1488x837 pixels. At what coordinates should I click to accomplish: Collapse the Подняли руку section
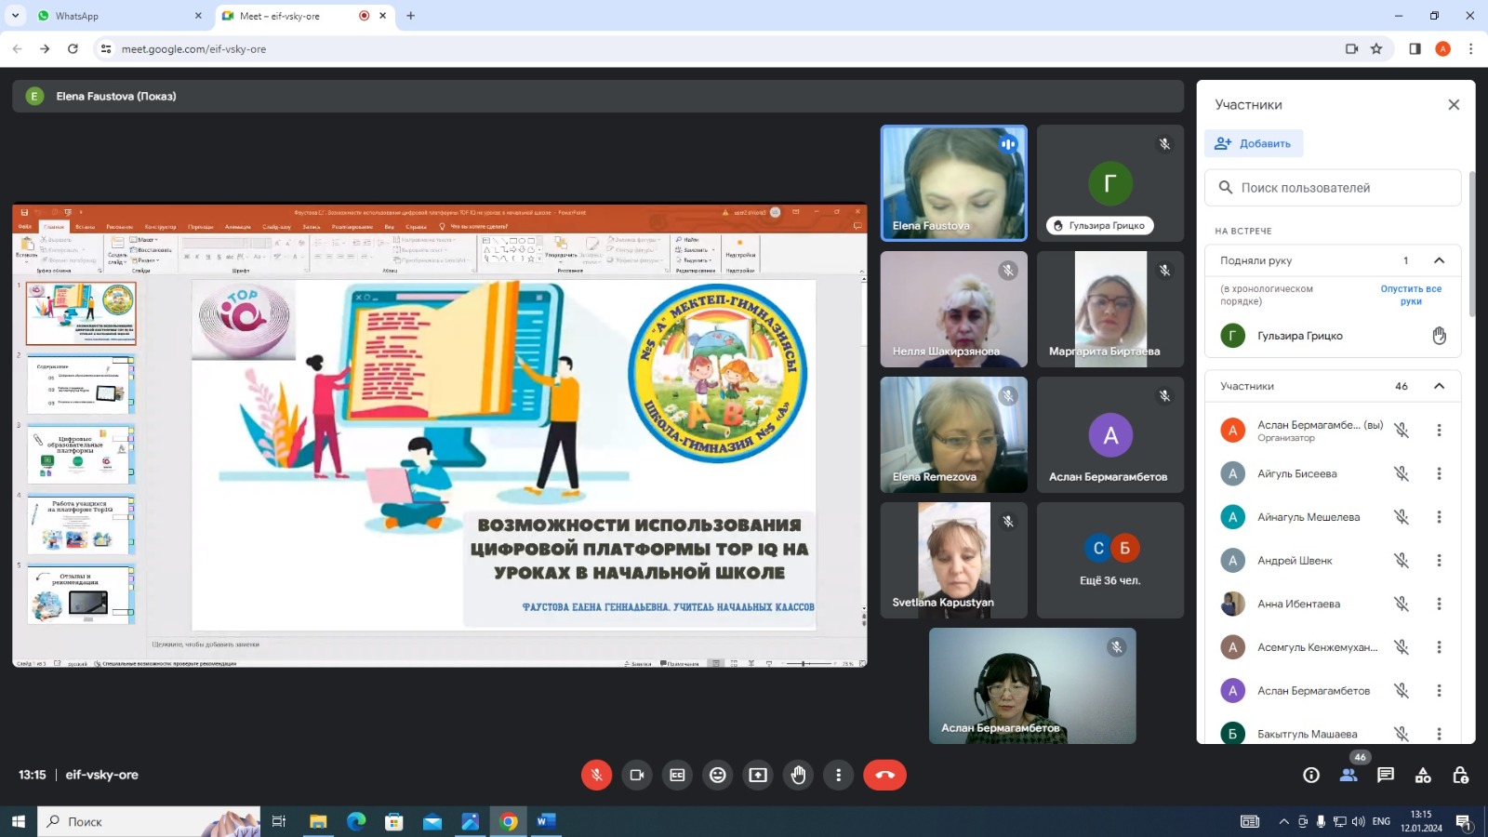pos(1439,260)
